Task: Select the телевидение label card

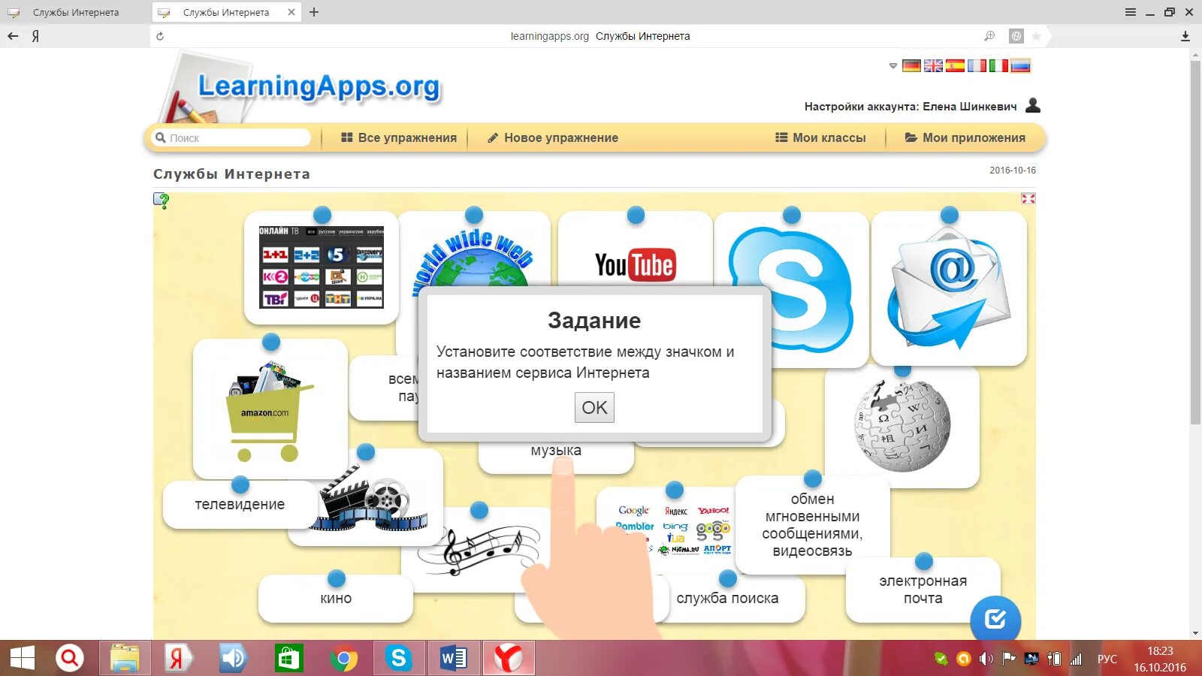Action: (x=240, y=505)
